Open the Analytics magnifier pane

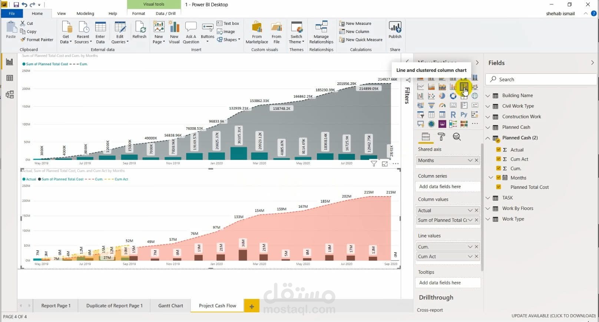457,137
